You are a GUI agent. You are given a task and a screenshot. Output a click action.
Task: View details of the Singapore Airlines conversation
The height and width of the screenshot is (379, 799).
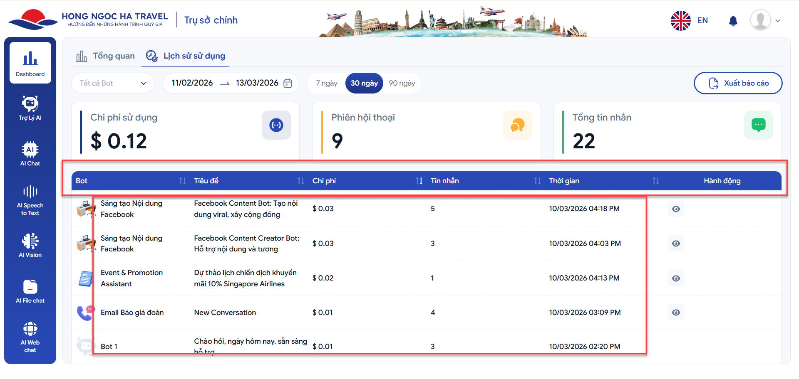676,278
